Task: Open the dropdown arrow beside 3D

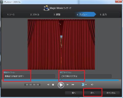Action: (x=86, y=85)
